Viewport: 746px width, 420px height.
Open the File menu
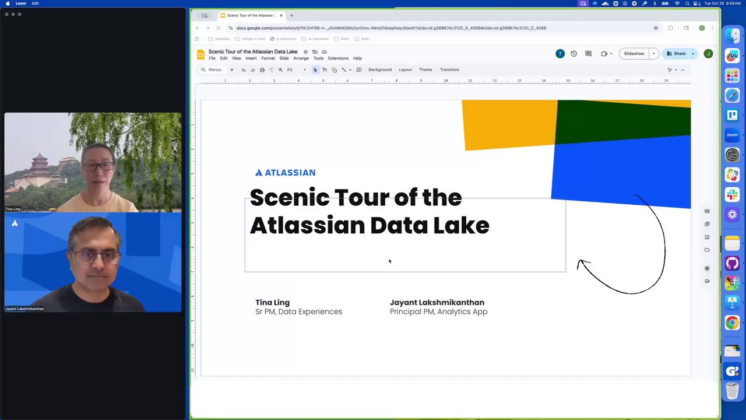pyautogui.click(x=212, y=58)
